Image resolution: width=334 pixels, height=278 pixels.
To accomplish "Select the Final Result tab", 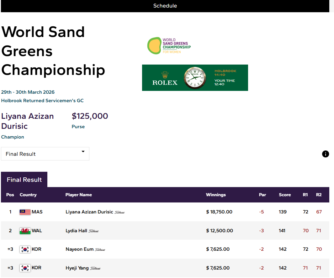I will pyautogui.click(x=24, y=180).
